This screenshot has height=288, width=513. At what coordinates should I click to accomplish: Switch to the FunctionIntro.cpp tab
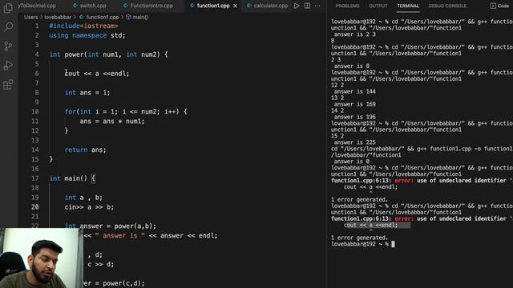point(148,6)
